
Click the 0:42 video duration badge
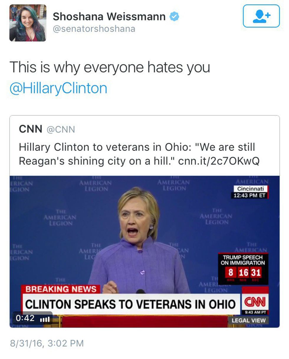[25, 318]
